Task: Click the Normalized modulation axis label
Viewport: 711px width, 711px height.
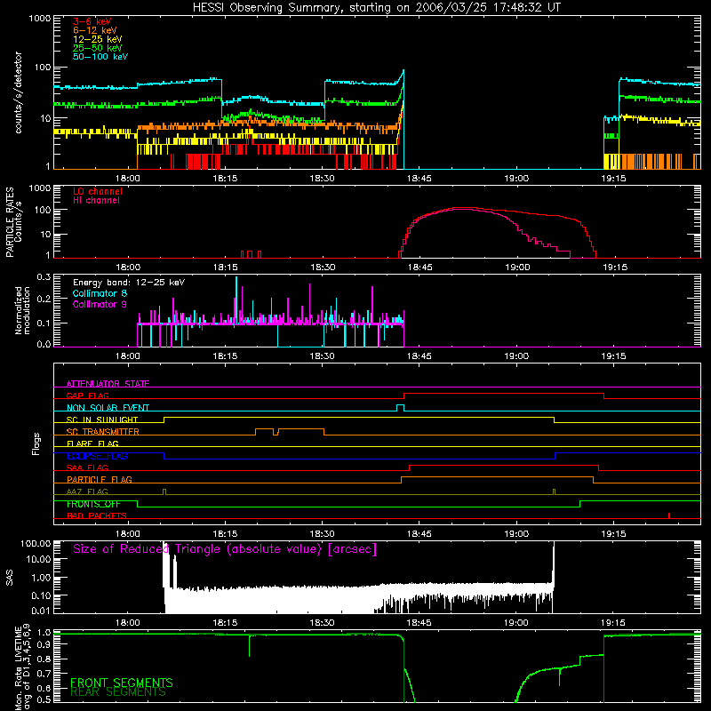Action: point(22,310)
